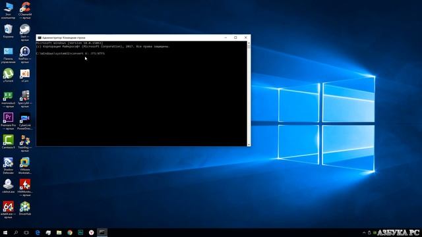Open Task View on the taskbar
Viewport: 422px width, 237px height.
click(x=26, y=232)
